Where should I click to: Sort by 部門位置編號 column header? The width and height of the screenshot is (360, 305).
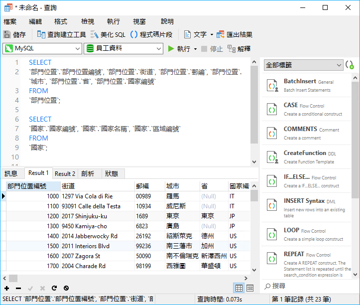(x=33, y=186)
